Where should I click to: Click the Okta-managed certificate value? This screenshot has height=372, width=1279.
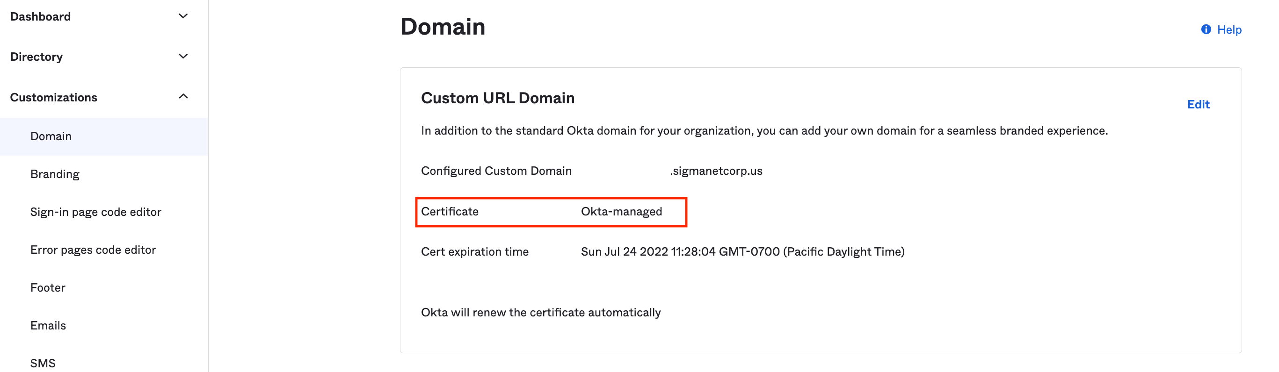click(621, 212)
